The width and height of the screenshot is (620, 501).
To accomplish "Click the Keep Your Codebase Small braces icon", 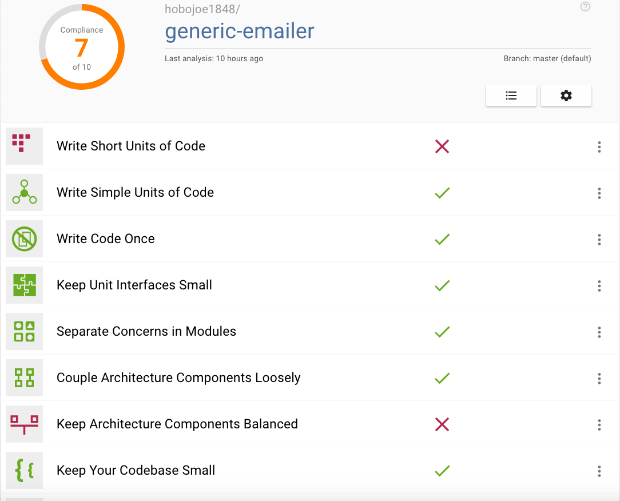I will (24, 470).
